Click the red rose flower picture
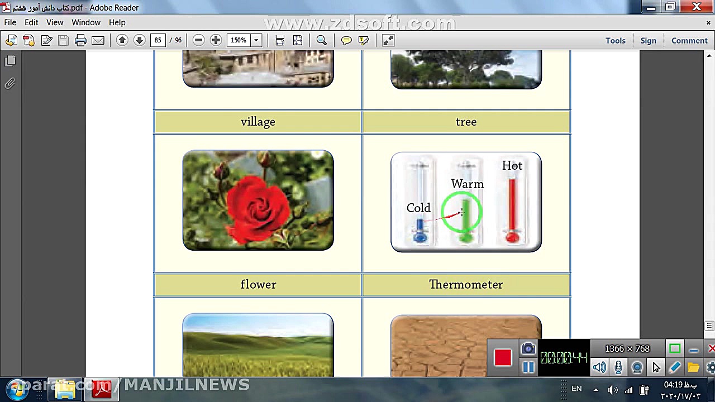This screenshot has height=402, width=715. pyautogui.click(x=258, y=200)
